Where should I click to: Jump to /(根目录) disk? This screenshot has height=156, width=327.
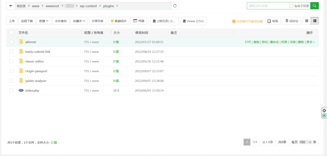(x=164, y=21)
